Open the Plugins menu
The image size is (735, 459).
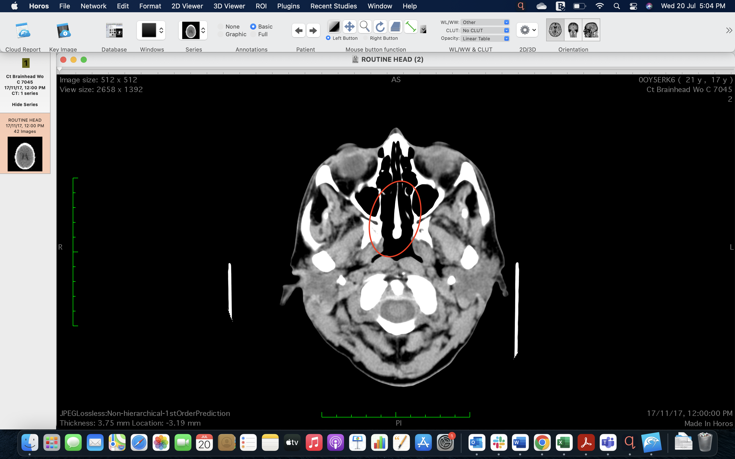pyautogui.click(x=288, y=6)
